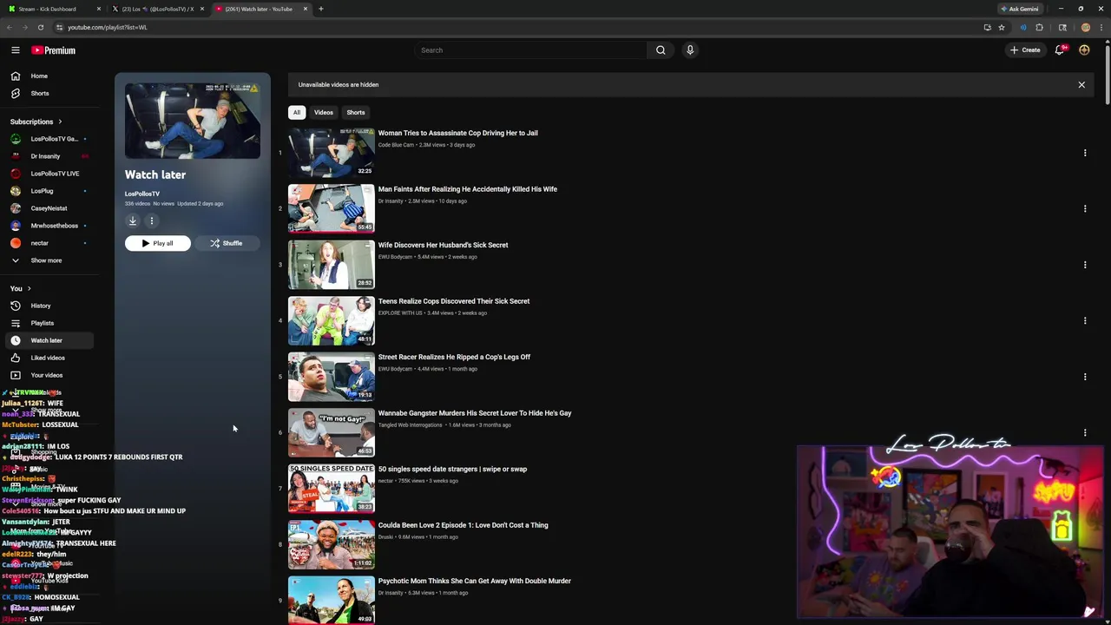The image size is (1111, 625).
Task: Select the Videos filter chip
Action: (x=324, y=112)
